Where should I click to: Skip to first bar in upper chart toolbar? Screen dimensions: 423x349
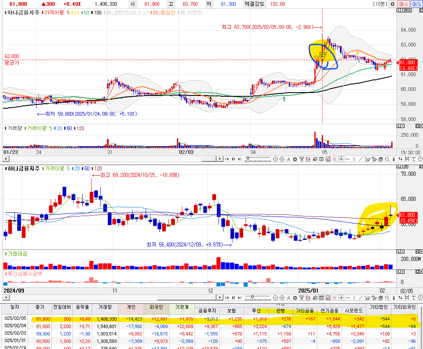227,159
